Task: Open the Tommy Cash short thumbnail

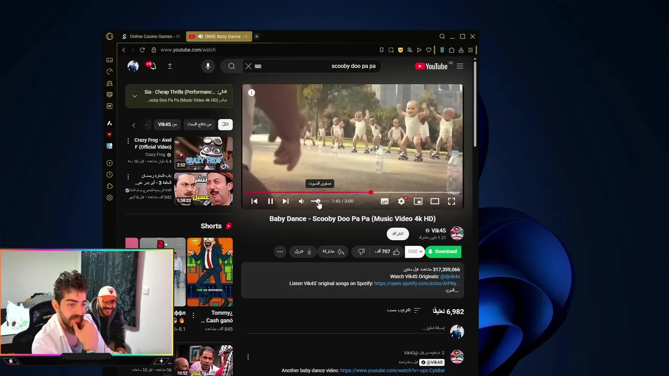Action: 210,272
